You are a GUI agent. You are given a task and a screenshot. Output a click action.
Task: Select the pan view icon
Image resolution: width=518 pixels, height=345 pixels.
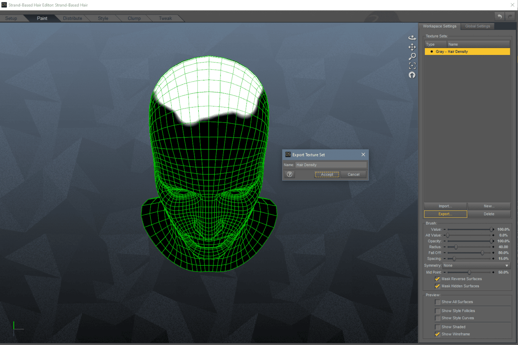412,47
